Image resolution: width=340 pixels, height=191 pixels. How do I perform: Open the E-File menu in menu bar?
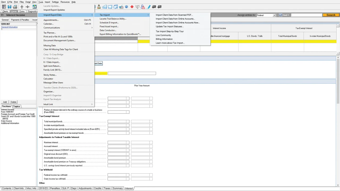tap(10, 2)
